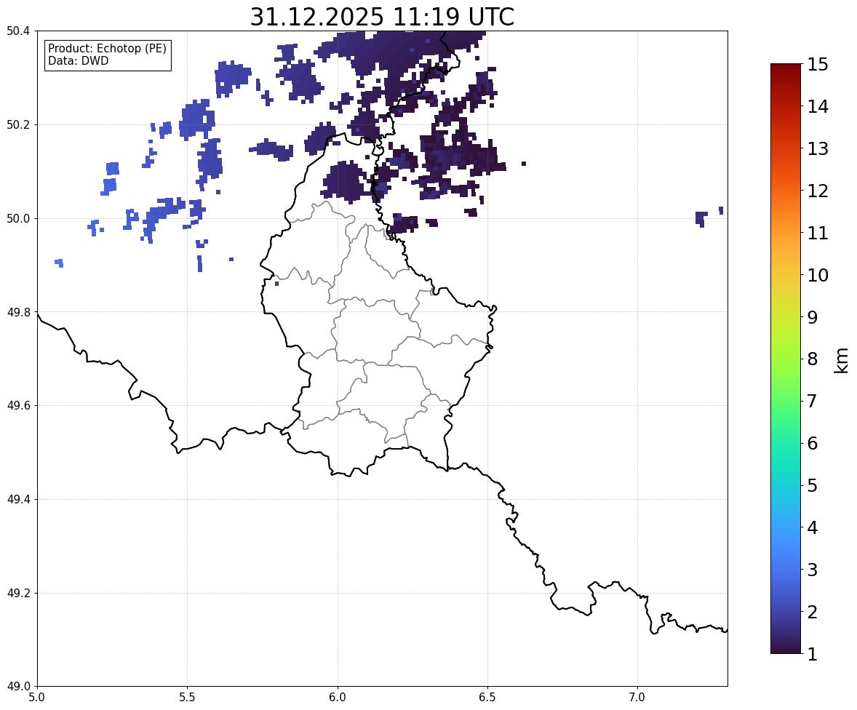Click the colorbar at the 3 km blue level
Image resolution: width=857 pixels, height=710 pixels.
tap(786, 570)
